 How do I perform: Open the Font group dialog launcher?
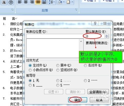click(13, 10)
